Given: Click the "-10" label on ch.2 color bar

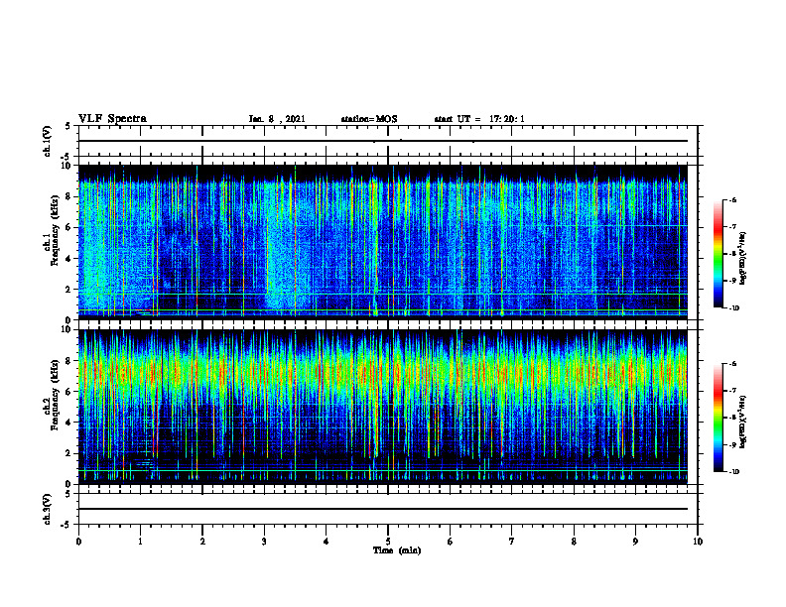Looking at the screenshot, I should tap(733, 472).
